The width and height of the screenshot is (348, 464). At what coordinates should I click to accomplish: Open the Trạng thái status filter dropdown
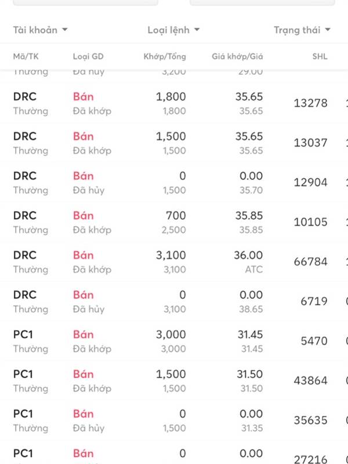(x=302, y=30)
